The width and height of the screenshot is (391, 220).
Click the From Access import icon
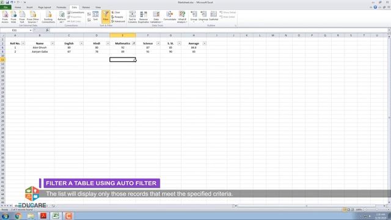tap(5, 17)
